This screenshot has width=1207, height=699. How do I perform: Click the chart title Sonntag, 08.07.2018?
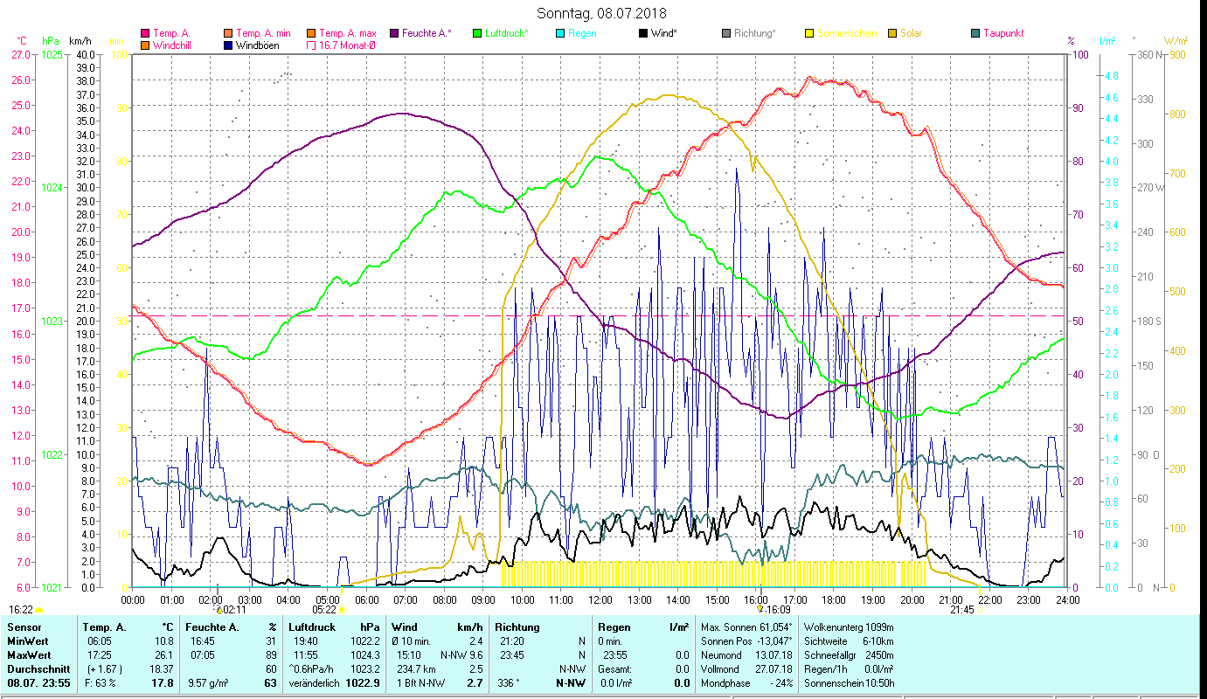pos(602,13)
